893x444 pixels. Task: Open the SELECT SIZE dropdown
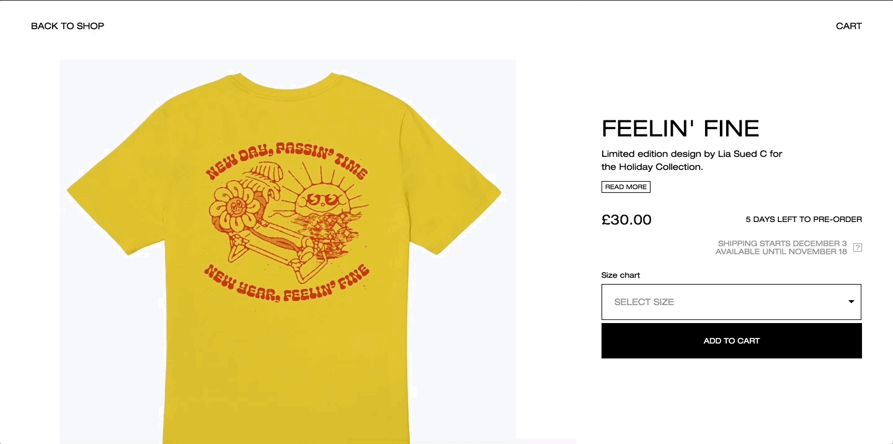click(x=731, y=302)
